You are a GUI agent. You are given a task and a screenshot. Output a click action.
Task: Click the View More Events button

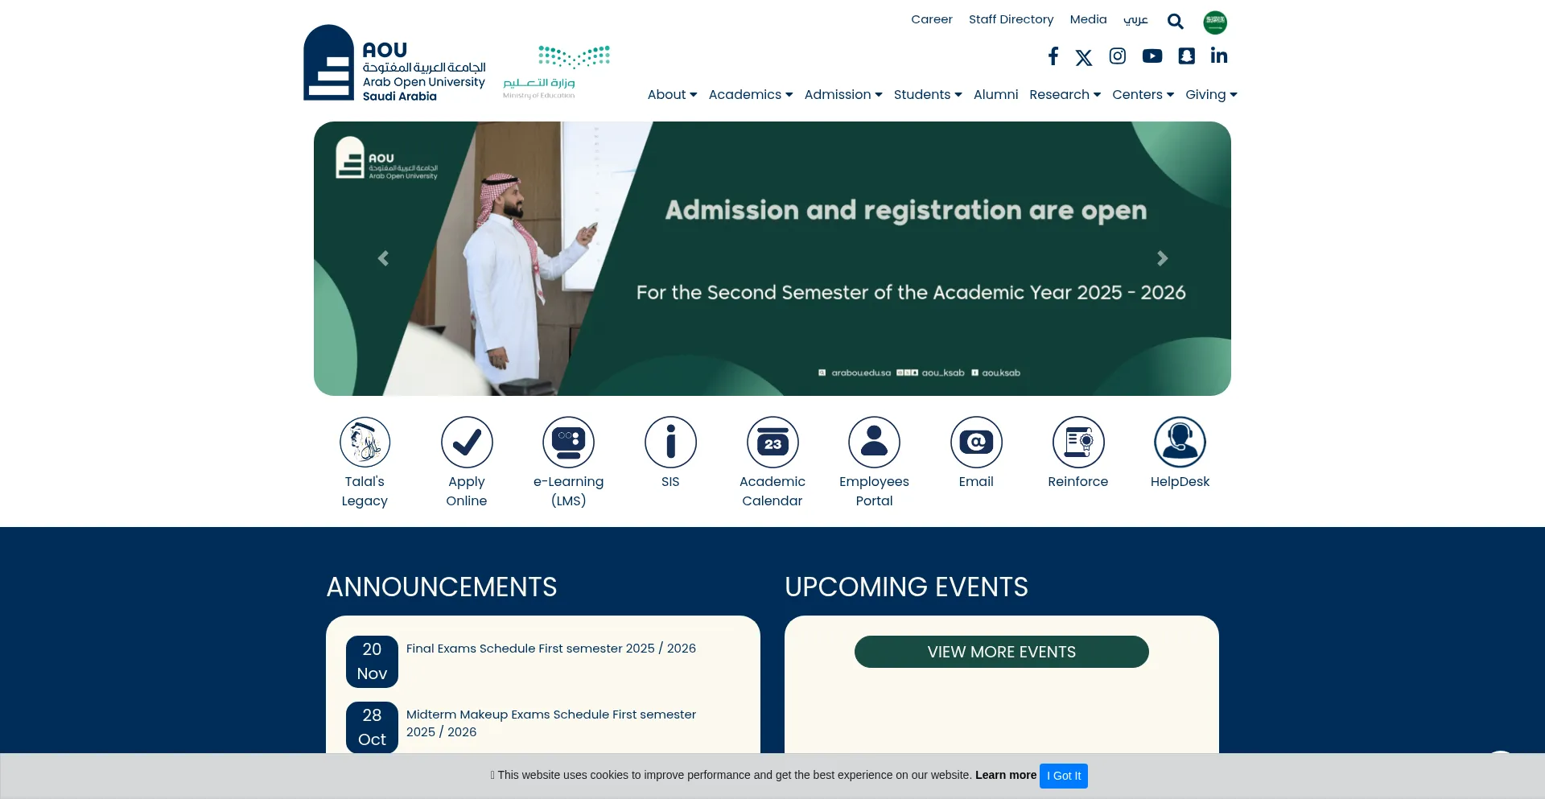tap(1001, 652)
